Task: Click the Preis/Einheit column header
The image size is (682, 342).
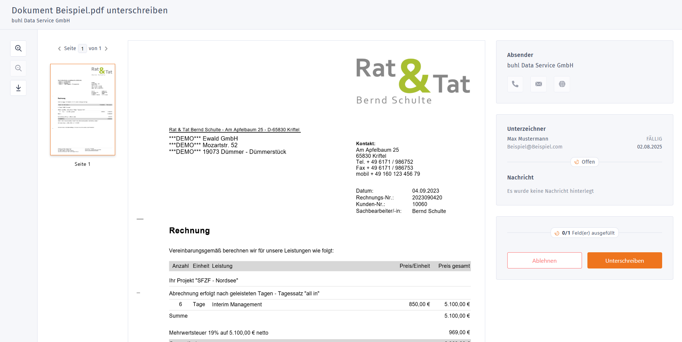Action: coord(414,266)
